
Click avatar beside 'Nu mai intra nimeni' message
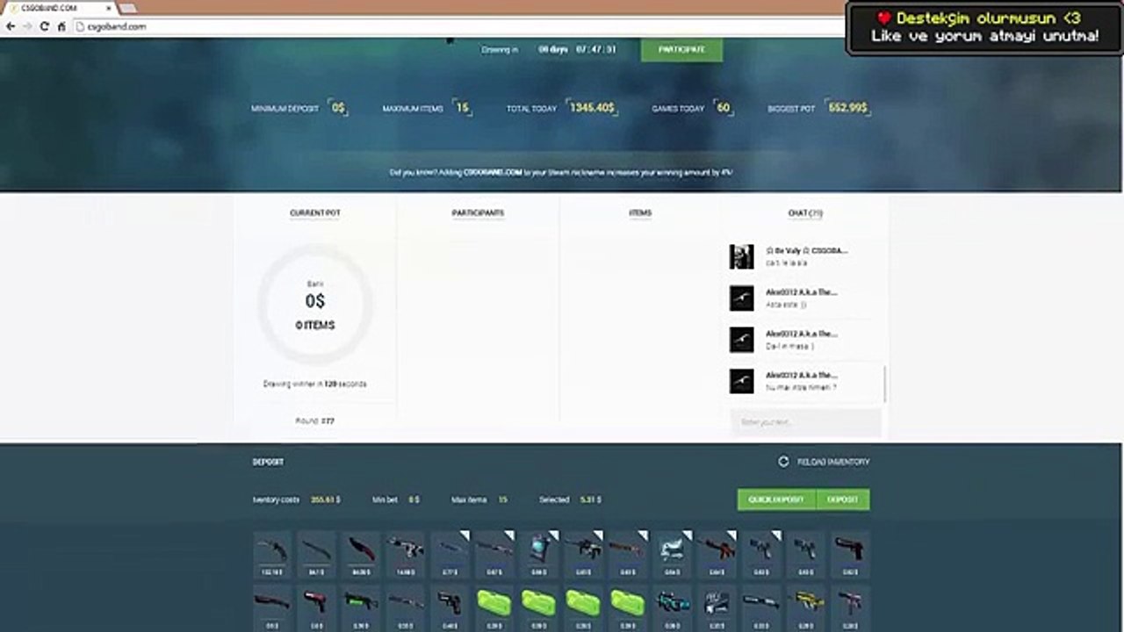tap(742, 381)
